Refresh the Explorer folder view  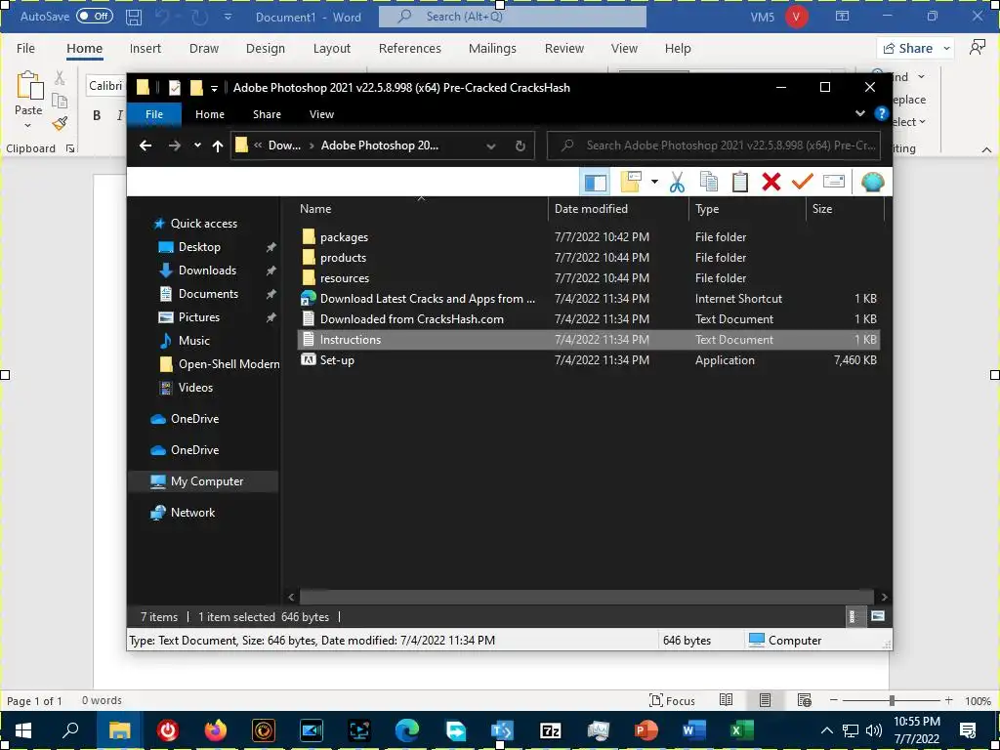(521, 146)
